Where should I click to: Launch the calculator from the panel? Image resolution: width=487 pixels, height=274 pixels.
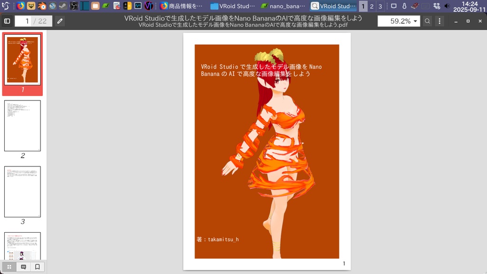coord(127,6)
